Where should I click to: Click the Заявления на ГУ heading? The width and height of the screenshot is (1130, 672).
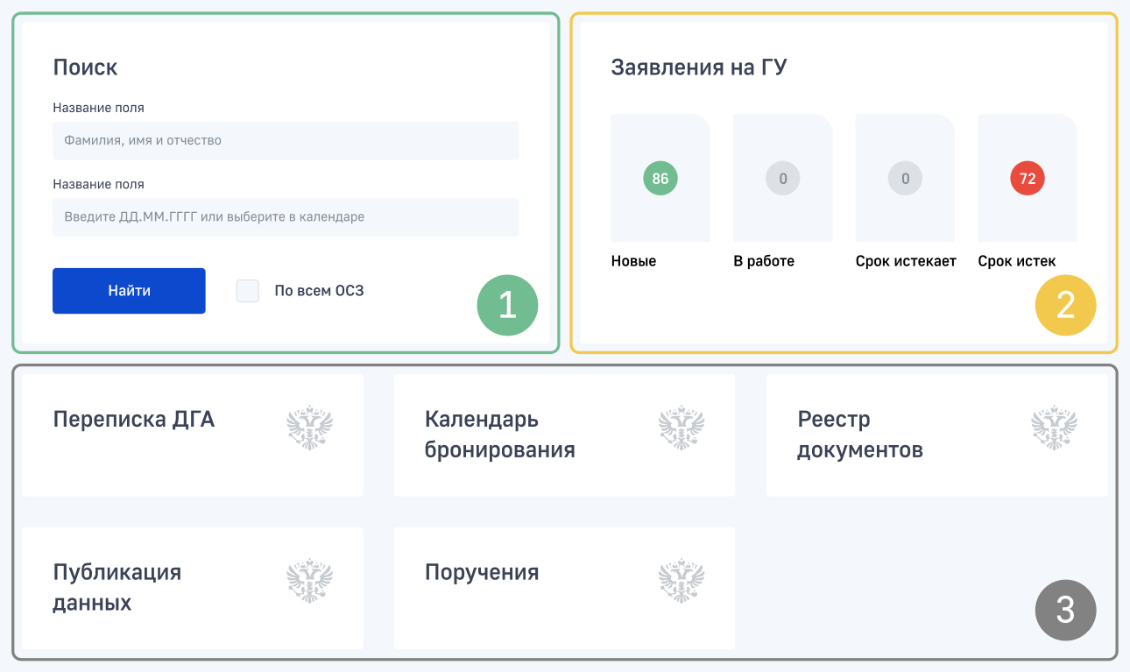click(x=699, y=67)
